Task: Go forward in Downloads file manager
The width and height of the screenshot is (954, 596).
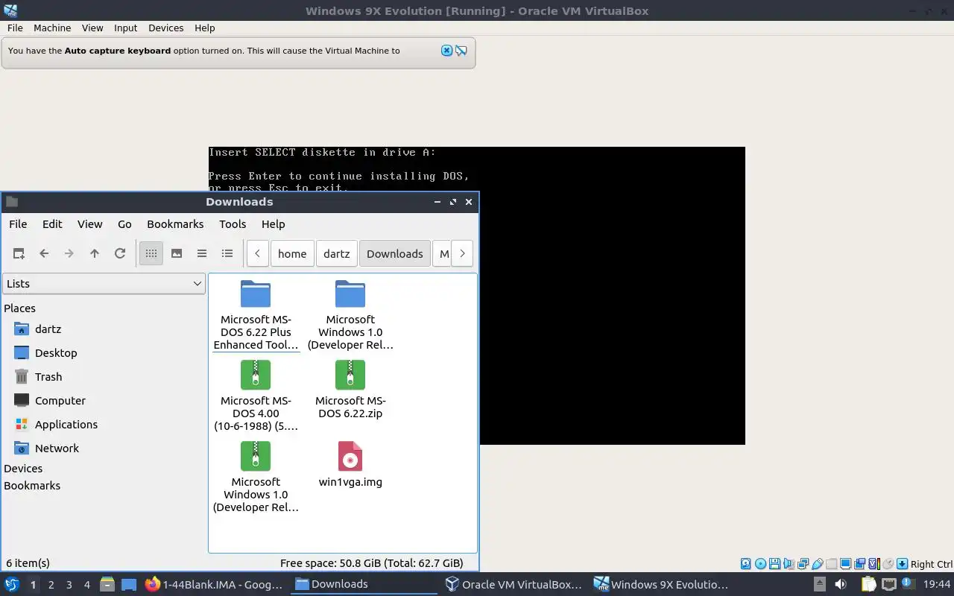Action: tap(69, 253)
